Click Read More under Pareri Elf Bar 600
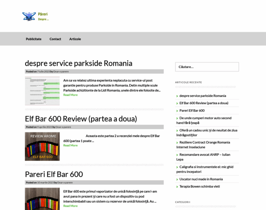Viewport: 266px width, 210px height. coord(70,206)
